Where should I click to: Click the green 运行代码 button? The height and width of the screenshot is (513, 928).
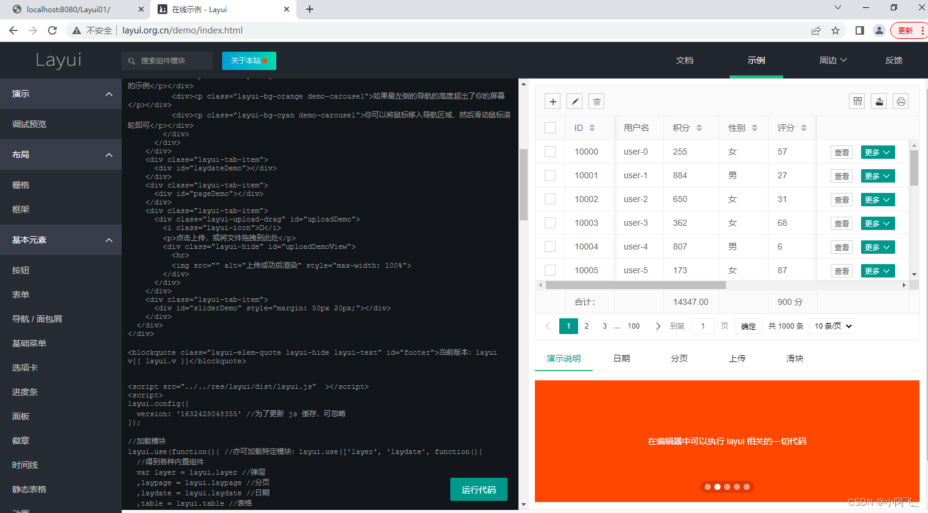point(478,489)
